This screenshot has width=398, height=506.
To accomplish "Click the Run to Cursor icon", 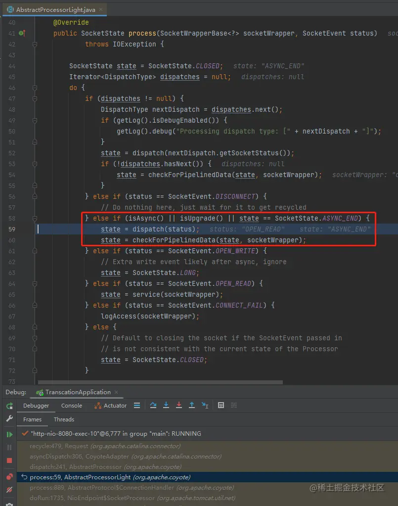I will pos(205,405).
